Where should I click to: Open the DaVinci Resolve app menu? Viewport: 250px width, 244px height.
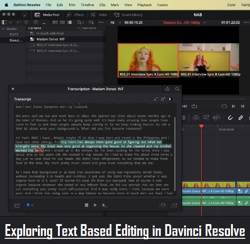pyautogui.click(x=27, y=5)
